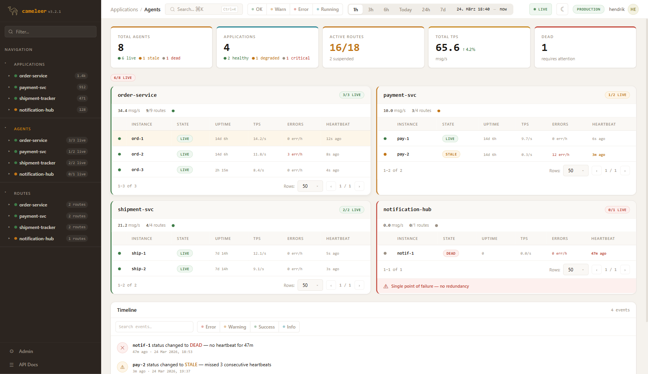The height and width of the screenshot is (374, 648).
Task: Open API Docs icon in sidebar
Action: 12,365
